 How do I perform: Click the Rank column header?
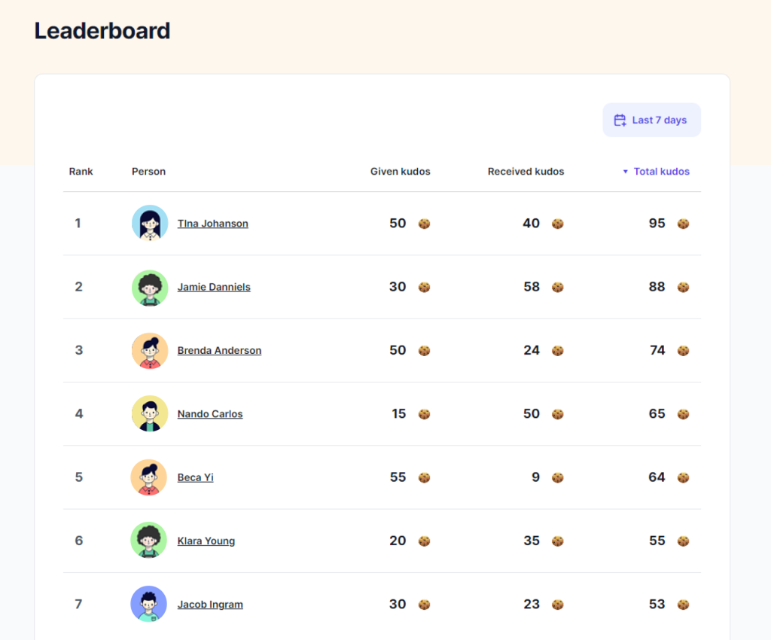[x=81, y=172]
